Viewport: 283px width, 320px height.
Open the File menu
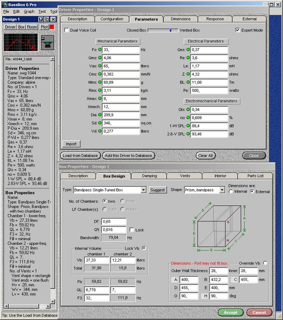[6, 12]
